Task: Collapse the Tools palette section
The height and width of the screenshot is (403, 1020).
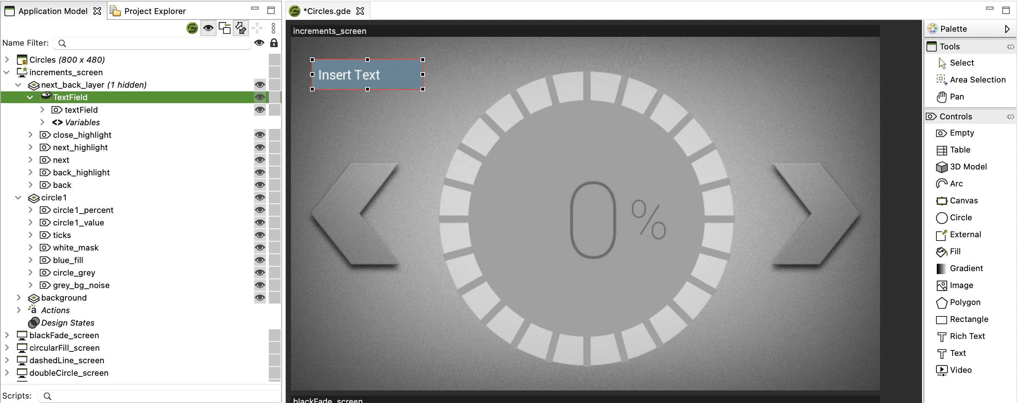Action: [x=1010, y=47]
